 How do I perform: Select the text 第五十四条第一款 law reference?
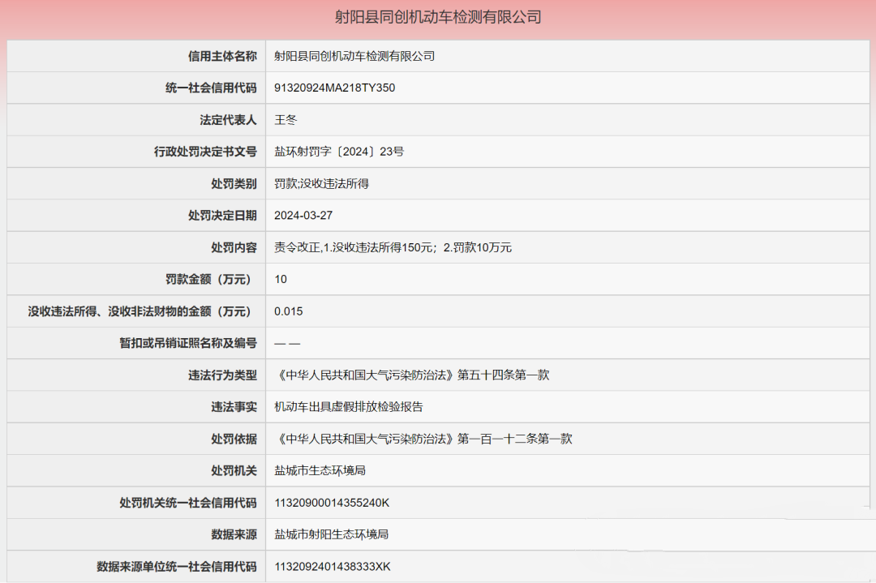[504, 375]
